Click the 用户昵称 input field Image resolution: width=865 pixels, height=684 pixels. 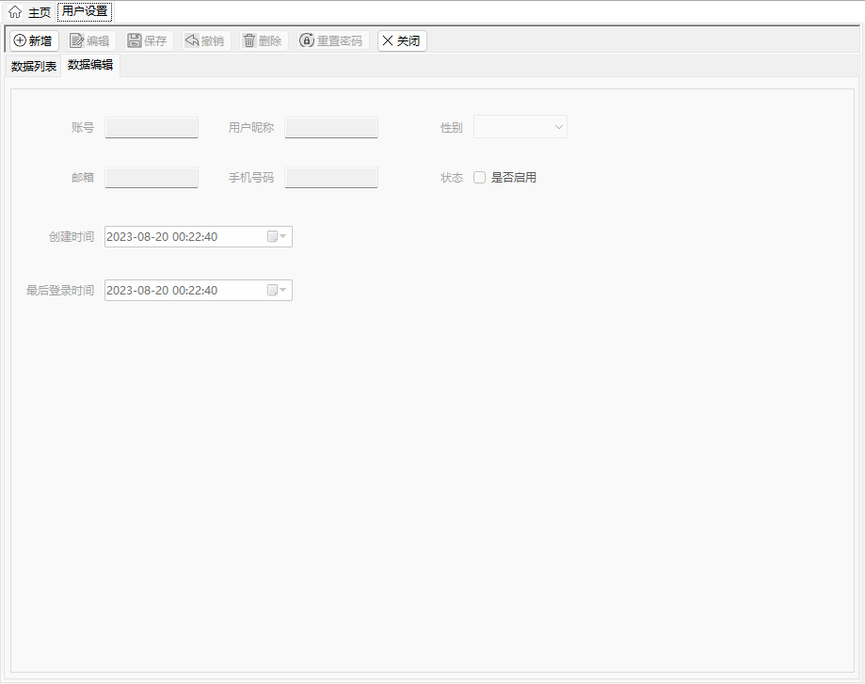click(331, 127)
